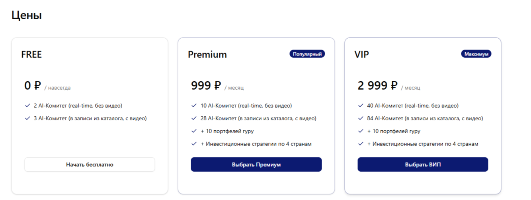The width and height of the screenshot is (531, 200).
Task: Select the 'Premium' plan title
Action: pos(207,55)
